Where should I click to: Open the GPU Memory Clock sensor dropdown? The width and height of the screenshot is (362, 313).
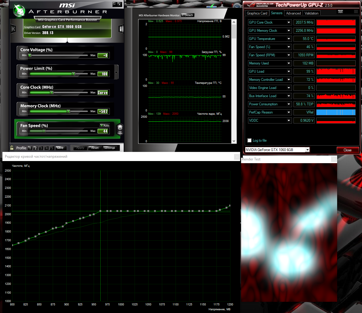[x=289, y=31]
